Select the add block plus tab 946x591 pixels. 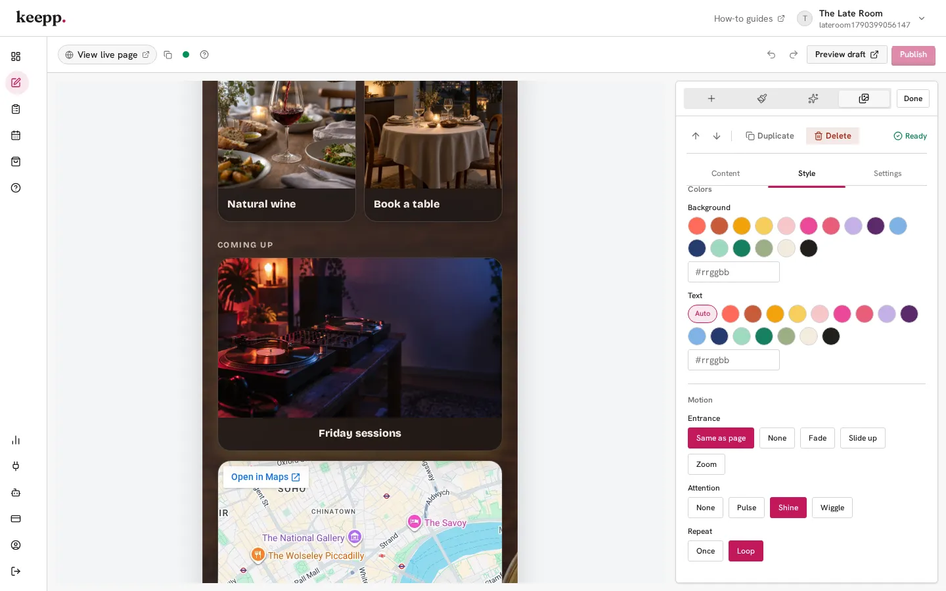point(711,98)
